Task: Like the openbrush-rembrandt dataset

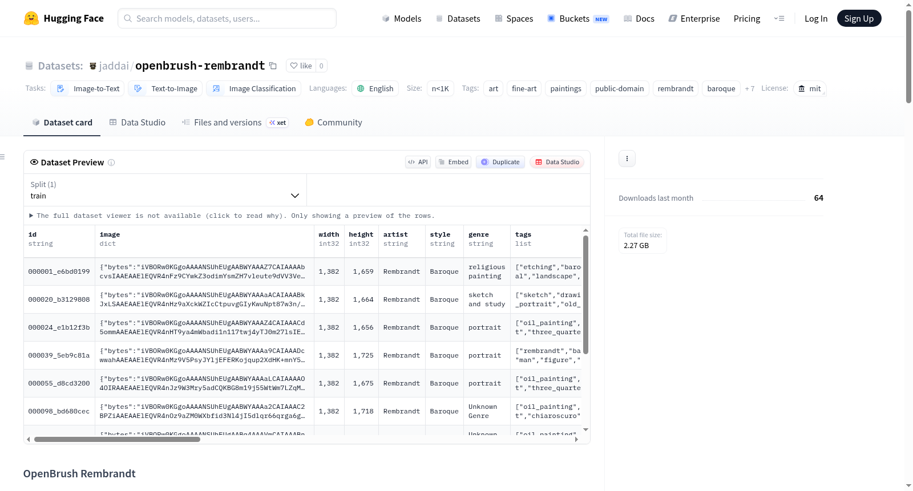Action: tap(301, 66)
